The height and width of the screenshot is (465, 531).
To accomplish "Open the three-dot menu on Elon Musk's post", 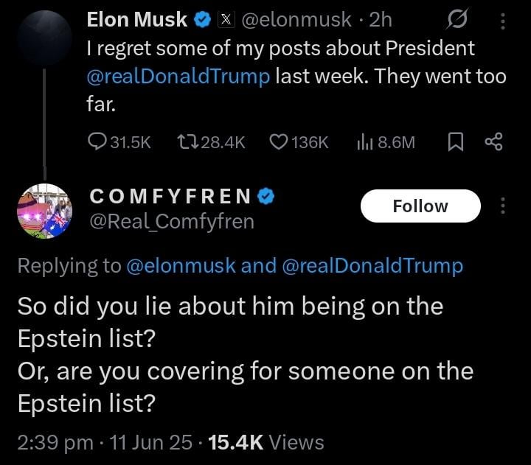I will (x=503, y=21).
